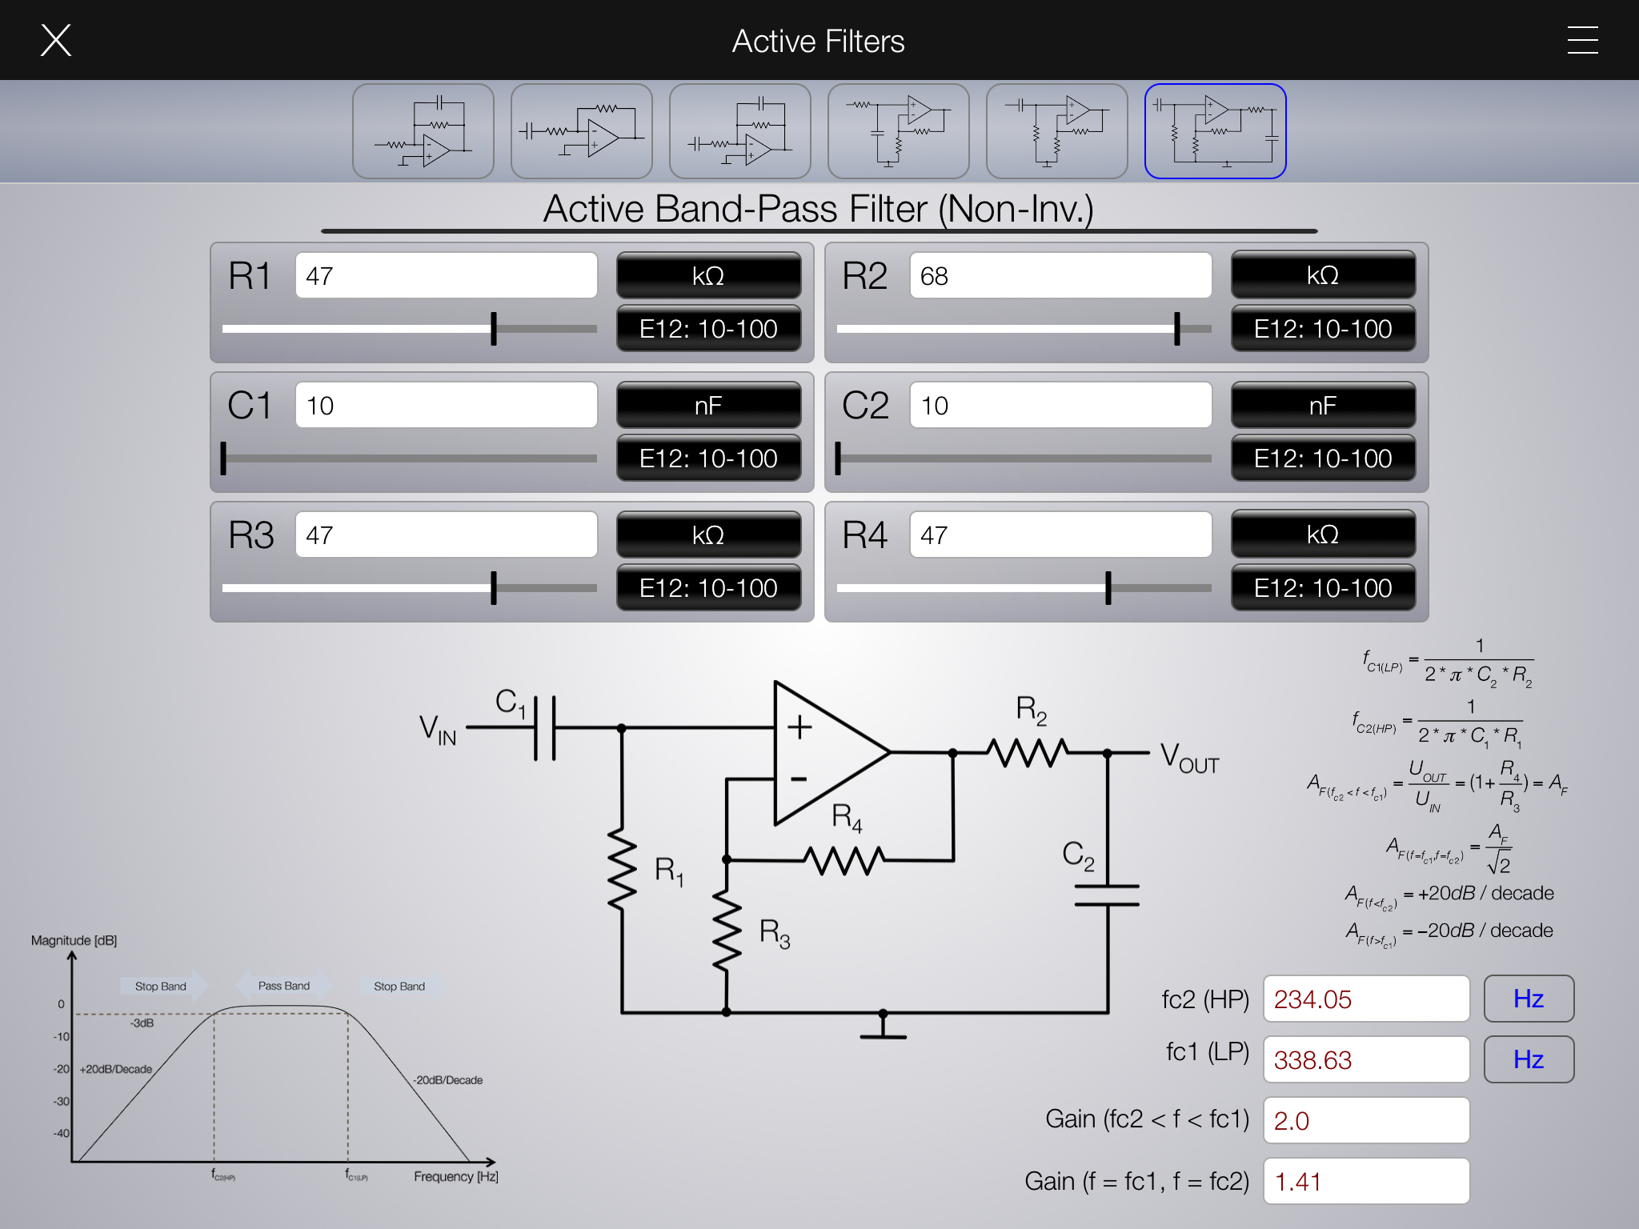Viewport: 1639px width, 1229px height.
Task: Click the R2 value slider handle
Action: [1176, 329]
